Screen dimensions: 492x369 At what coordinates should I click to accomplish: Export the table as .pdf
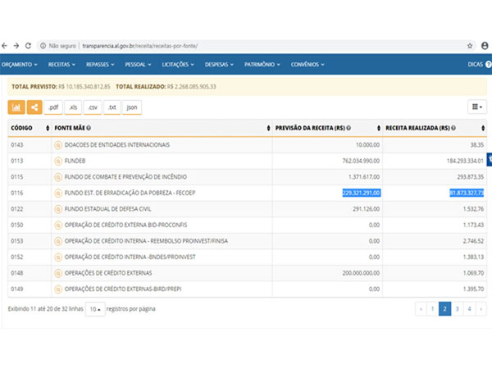53,107
